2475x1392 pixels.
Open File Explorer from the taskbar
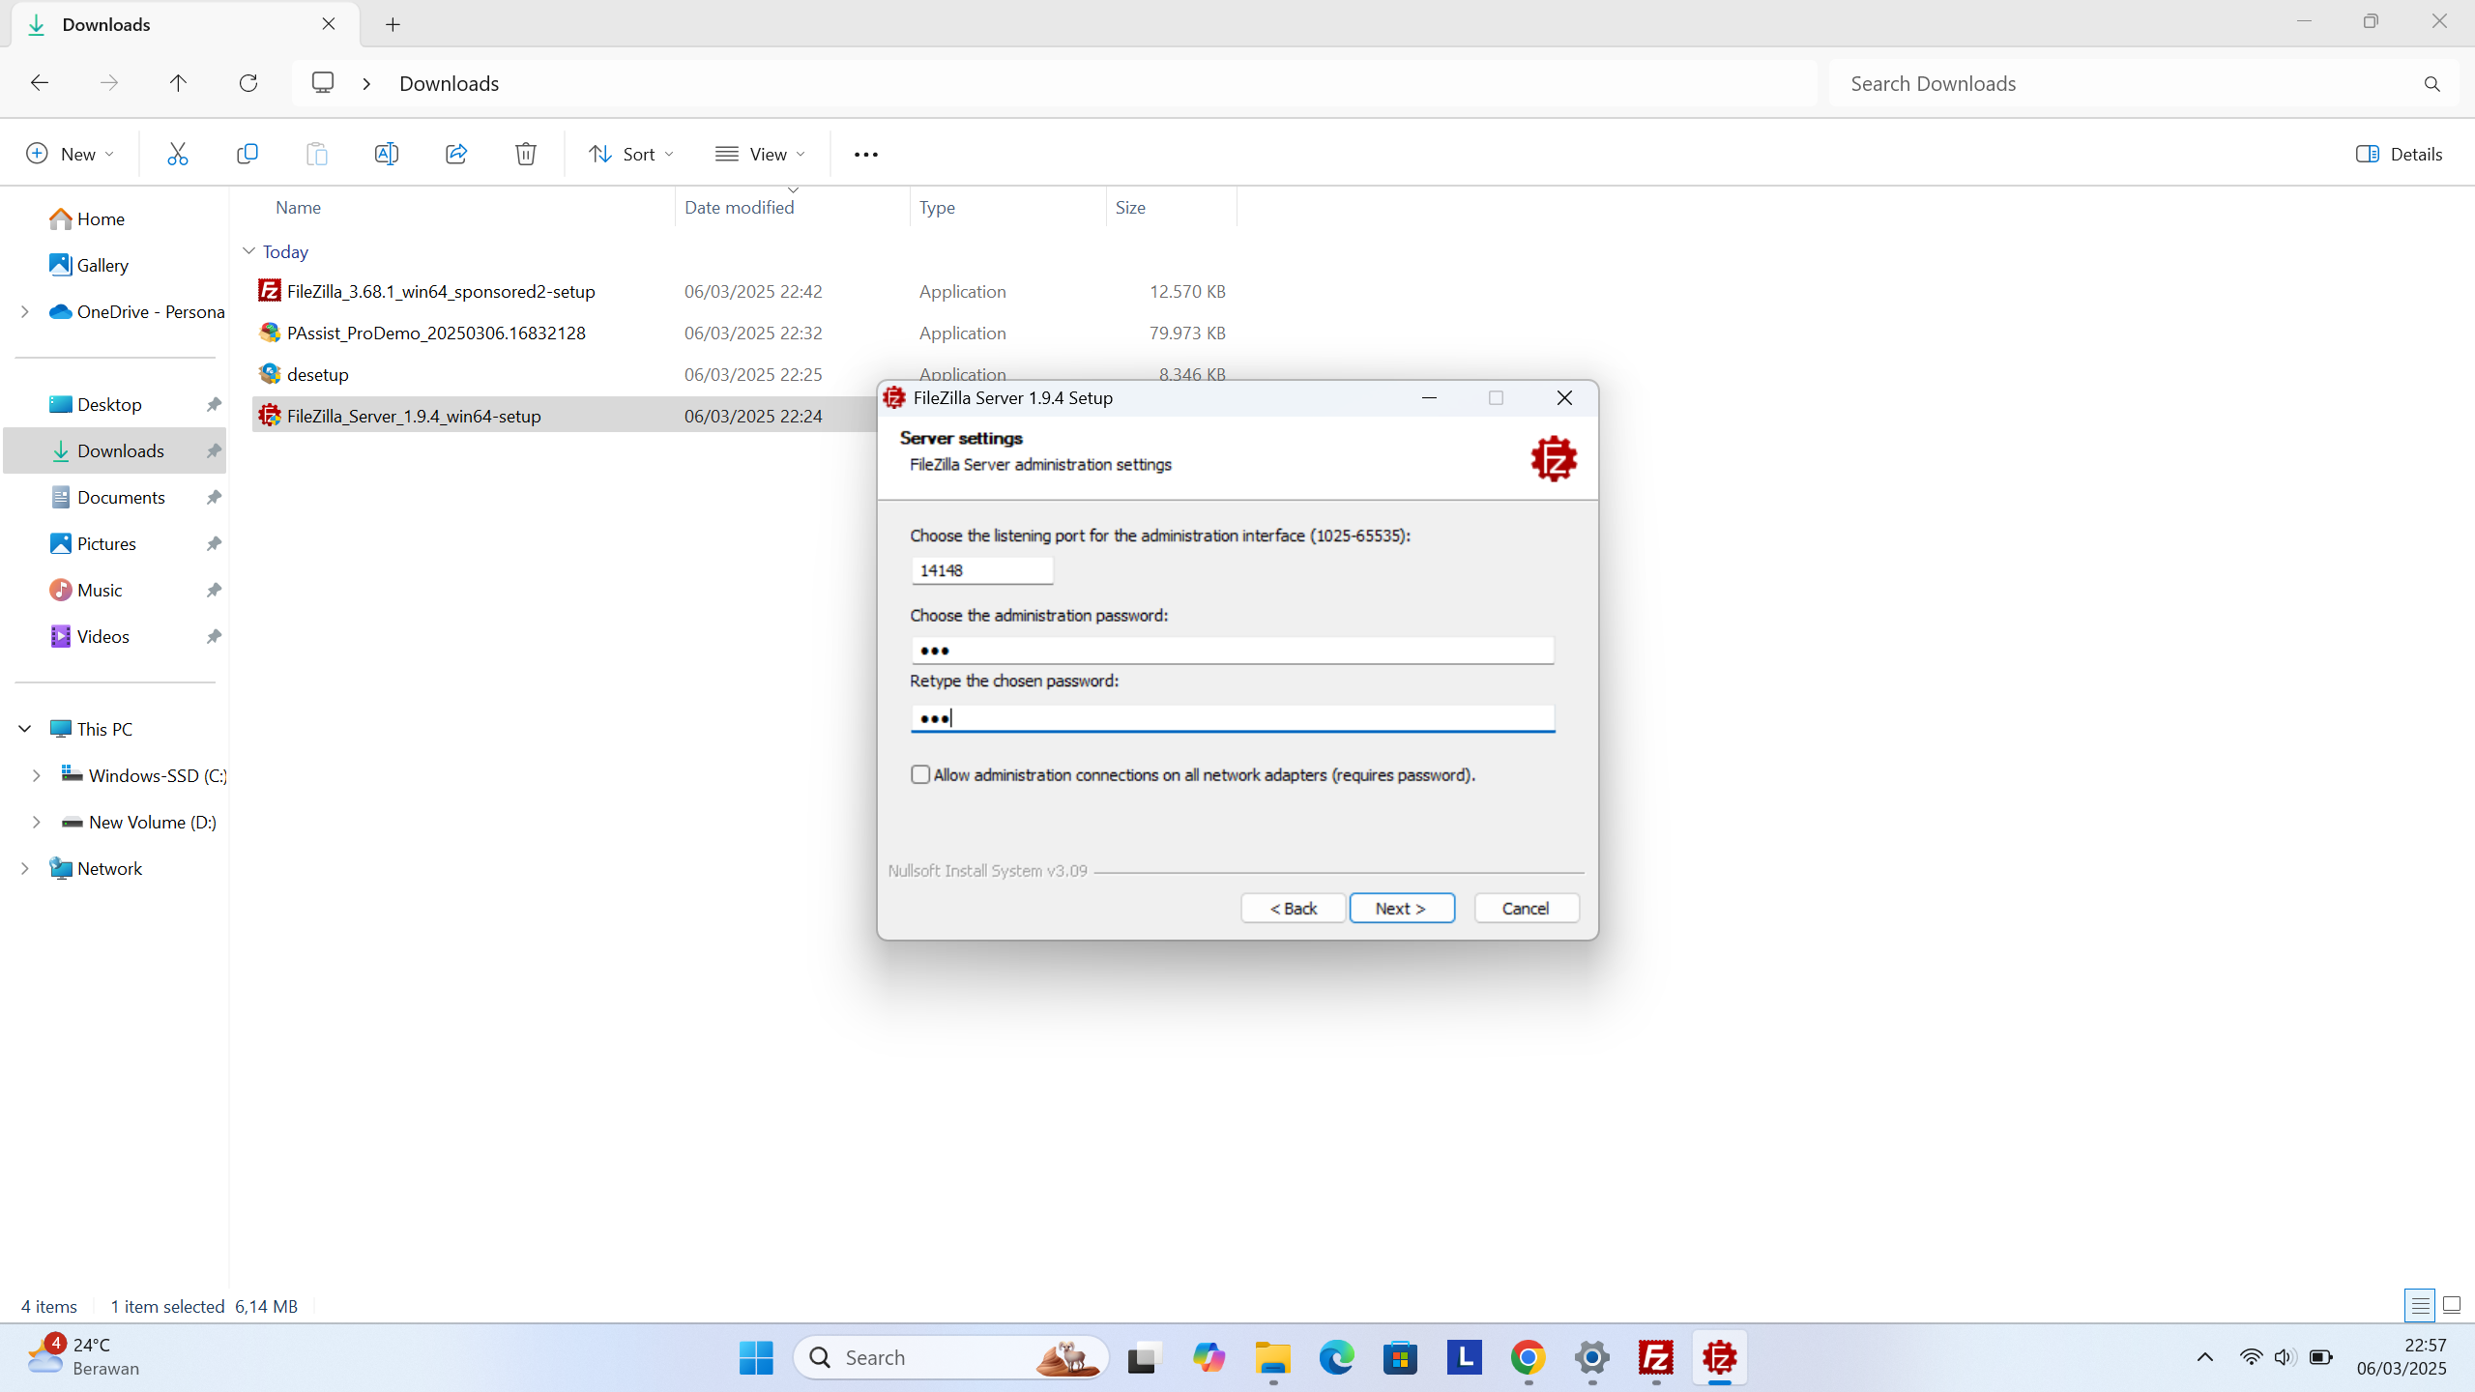tap(1272, 1357)
